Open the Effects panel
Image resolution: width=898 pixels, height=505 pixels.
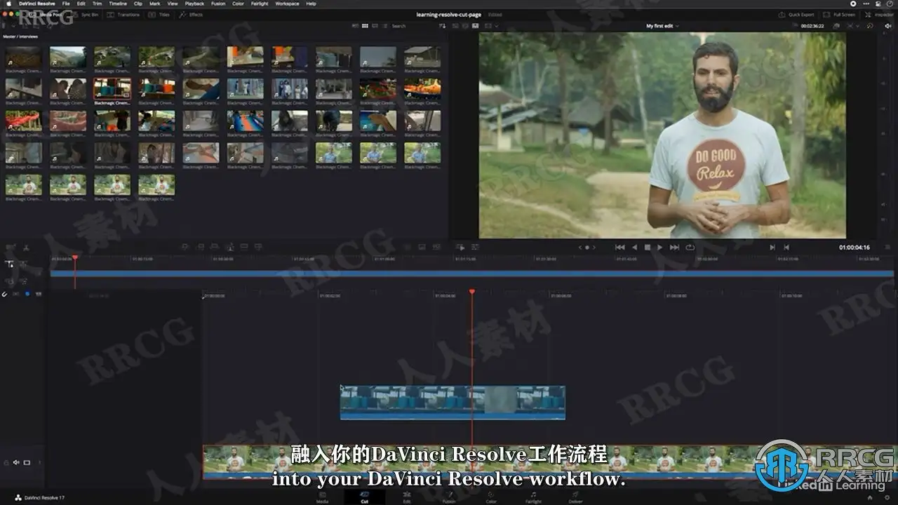pos(192,15)
